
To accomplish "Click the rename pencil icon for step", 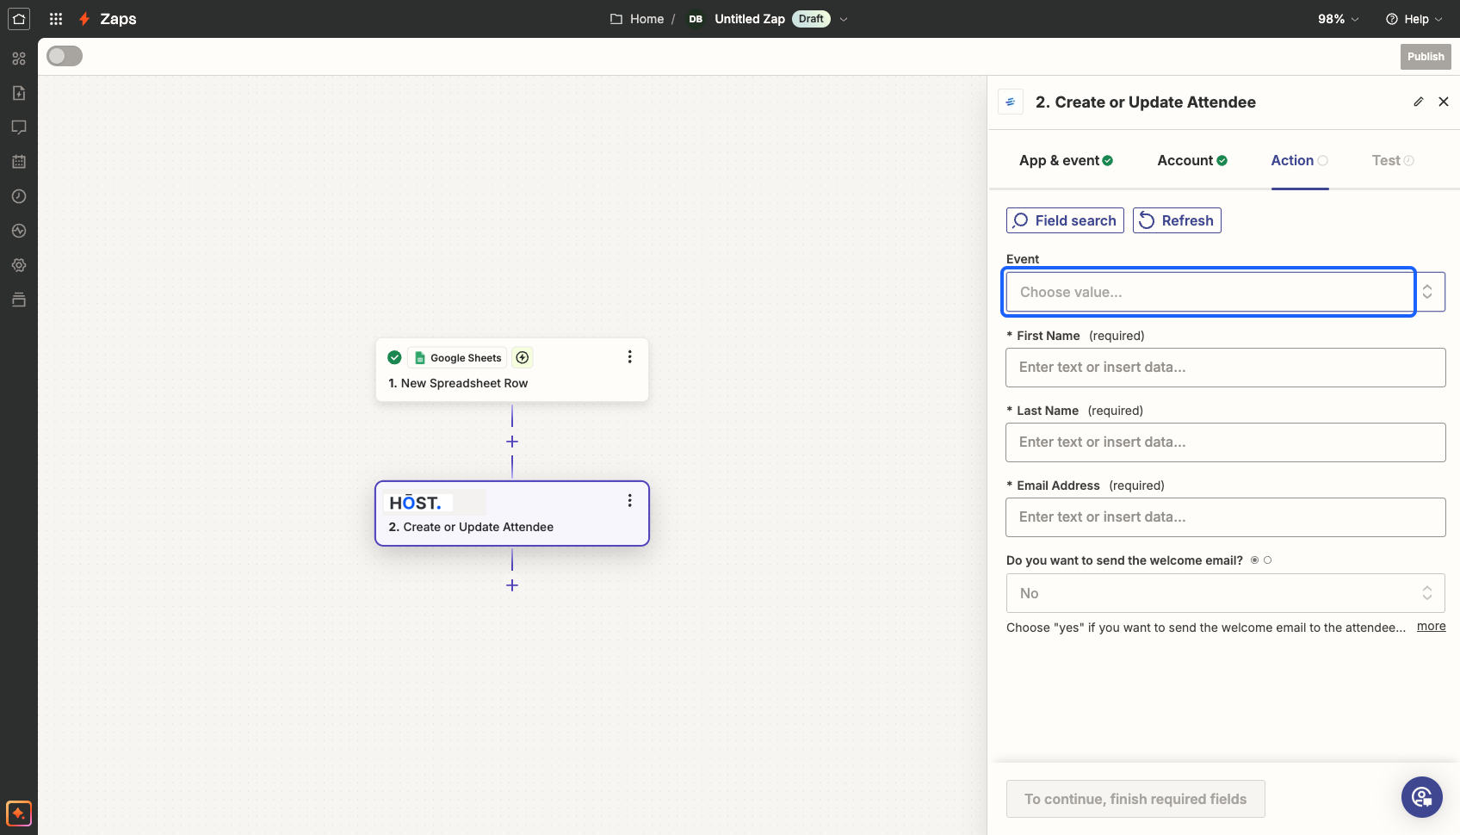I will pos(1419,102).
